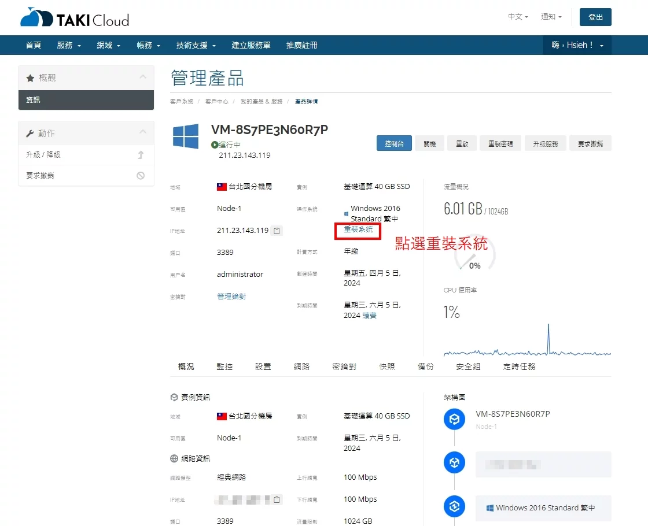Image resolution: width=648 pixels, height=526 pixels.
Task: Click the TAKI Cloud logo
Action: [x=75, y=17]
